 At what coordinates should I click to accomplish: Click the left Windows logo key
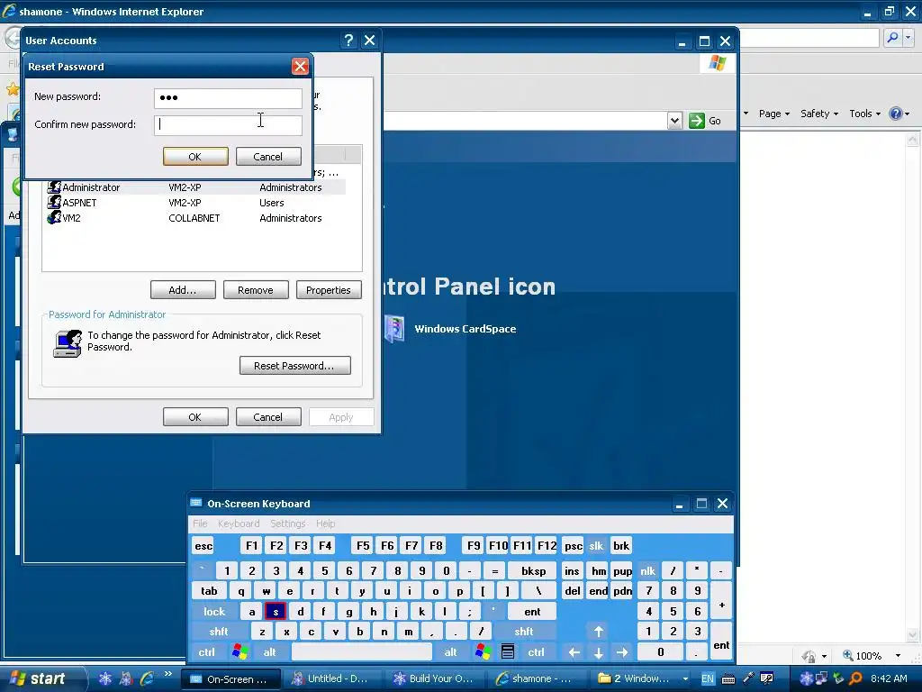pos(240,652)
